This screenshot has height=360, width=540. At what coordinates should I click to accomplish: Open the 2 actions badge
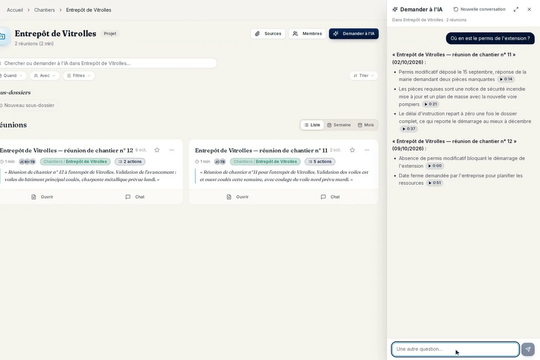130,162
